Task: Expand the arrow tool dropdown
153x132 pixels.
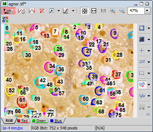Action: [x=59, y=11]
